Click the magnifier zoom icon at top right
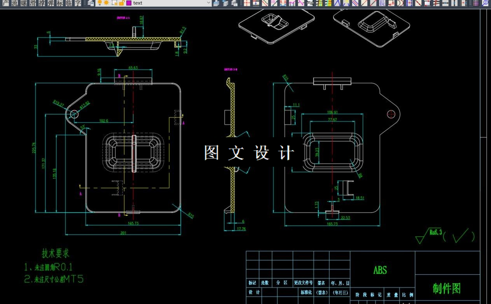This screenshot has height=304, width=491. click(x=485, y=3)
